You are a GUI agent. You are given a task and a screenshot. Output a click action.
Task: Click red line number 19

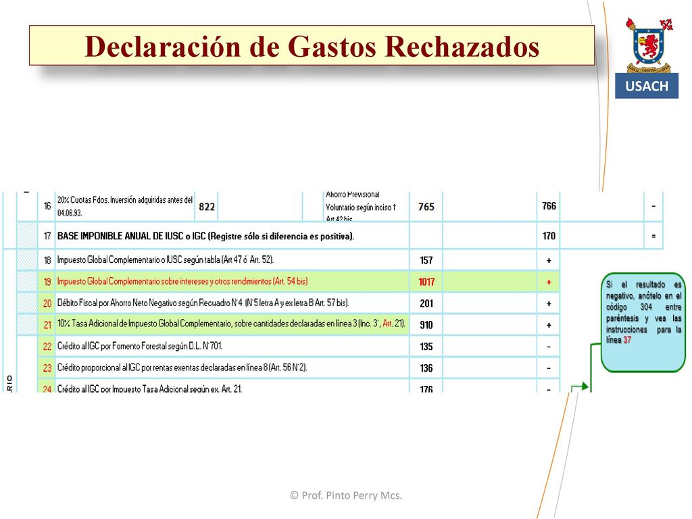(47, 282)
